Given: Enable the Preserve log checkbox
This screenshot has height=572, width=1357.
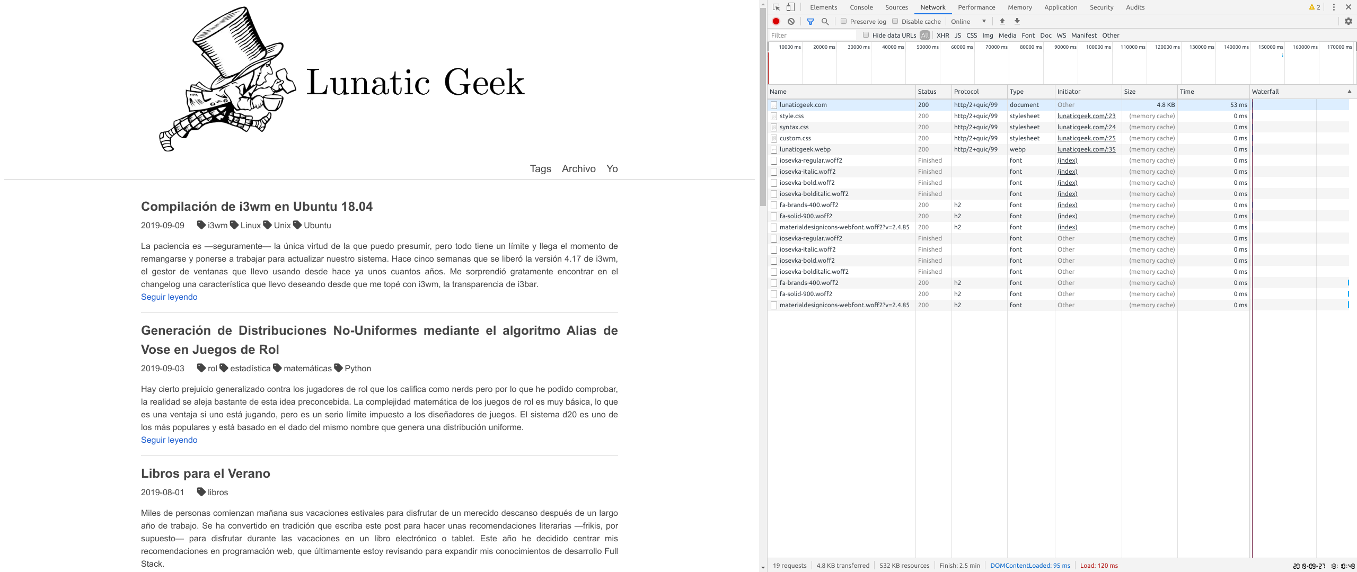Looking at the screenshot, I should pos(843,21).
